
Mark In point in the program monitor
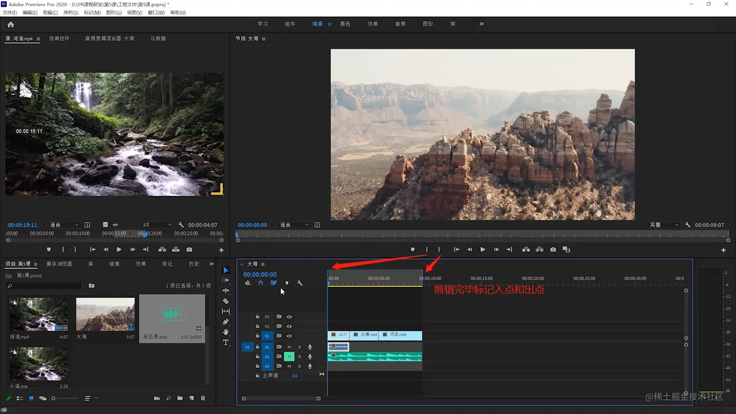click(x=427, y=250)
